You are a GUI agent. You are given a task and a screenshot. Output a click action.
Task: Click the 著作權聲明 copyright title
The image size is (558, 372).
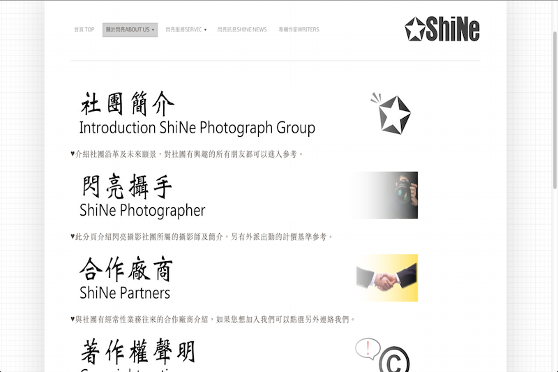point(138,351)
